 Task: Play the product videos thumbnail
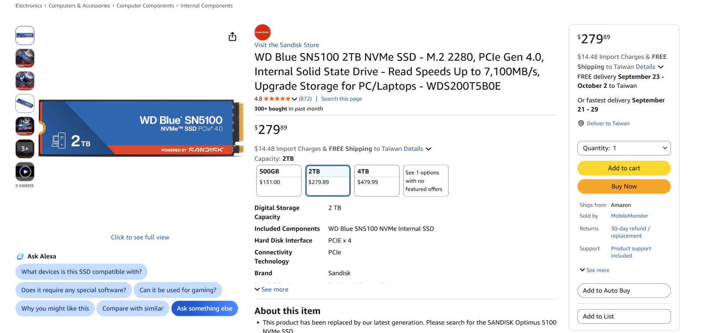(25, 172)
